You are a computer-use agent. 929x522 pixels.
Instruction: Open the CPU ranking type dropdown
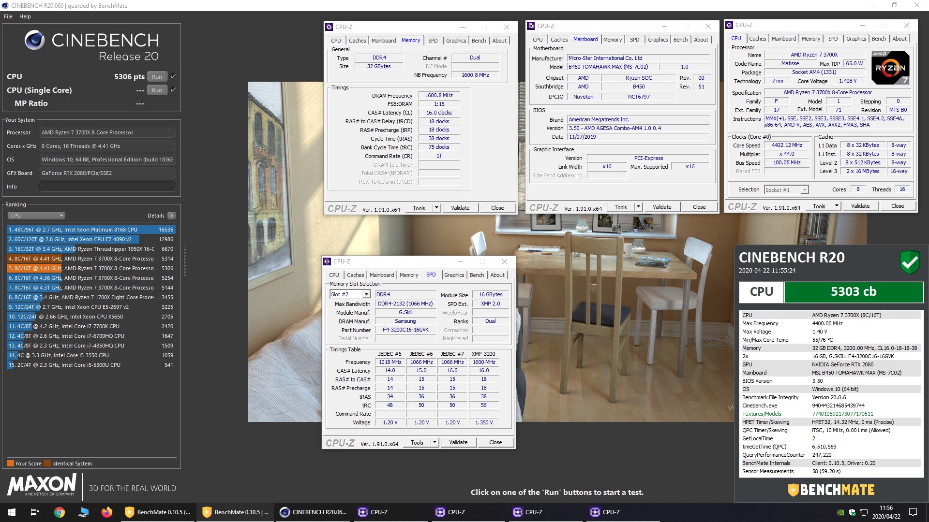[x=36, y=216]
